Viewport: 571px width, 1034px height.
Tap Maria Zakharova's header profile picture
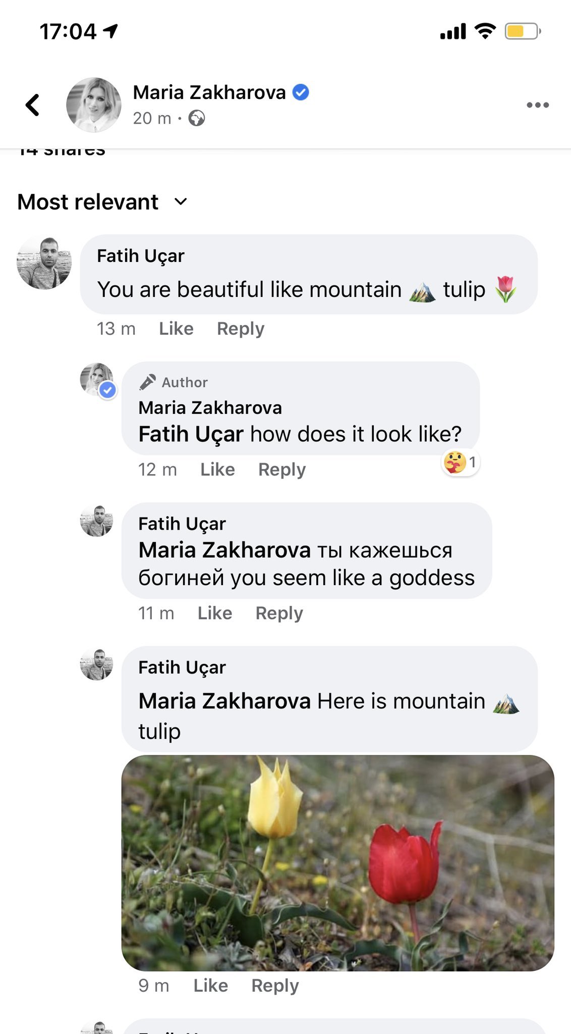click(x=94, y=105)
